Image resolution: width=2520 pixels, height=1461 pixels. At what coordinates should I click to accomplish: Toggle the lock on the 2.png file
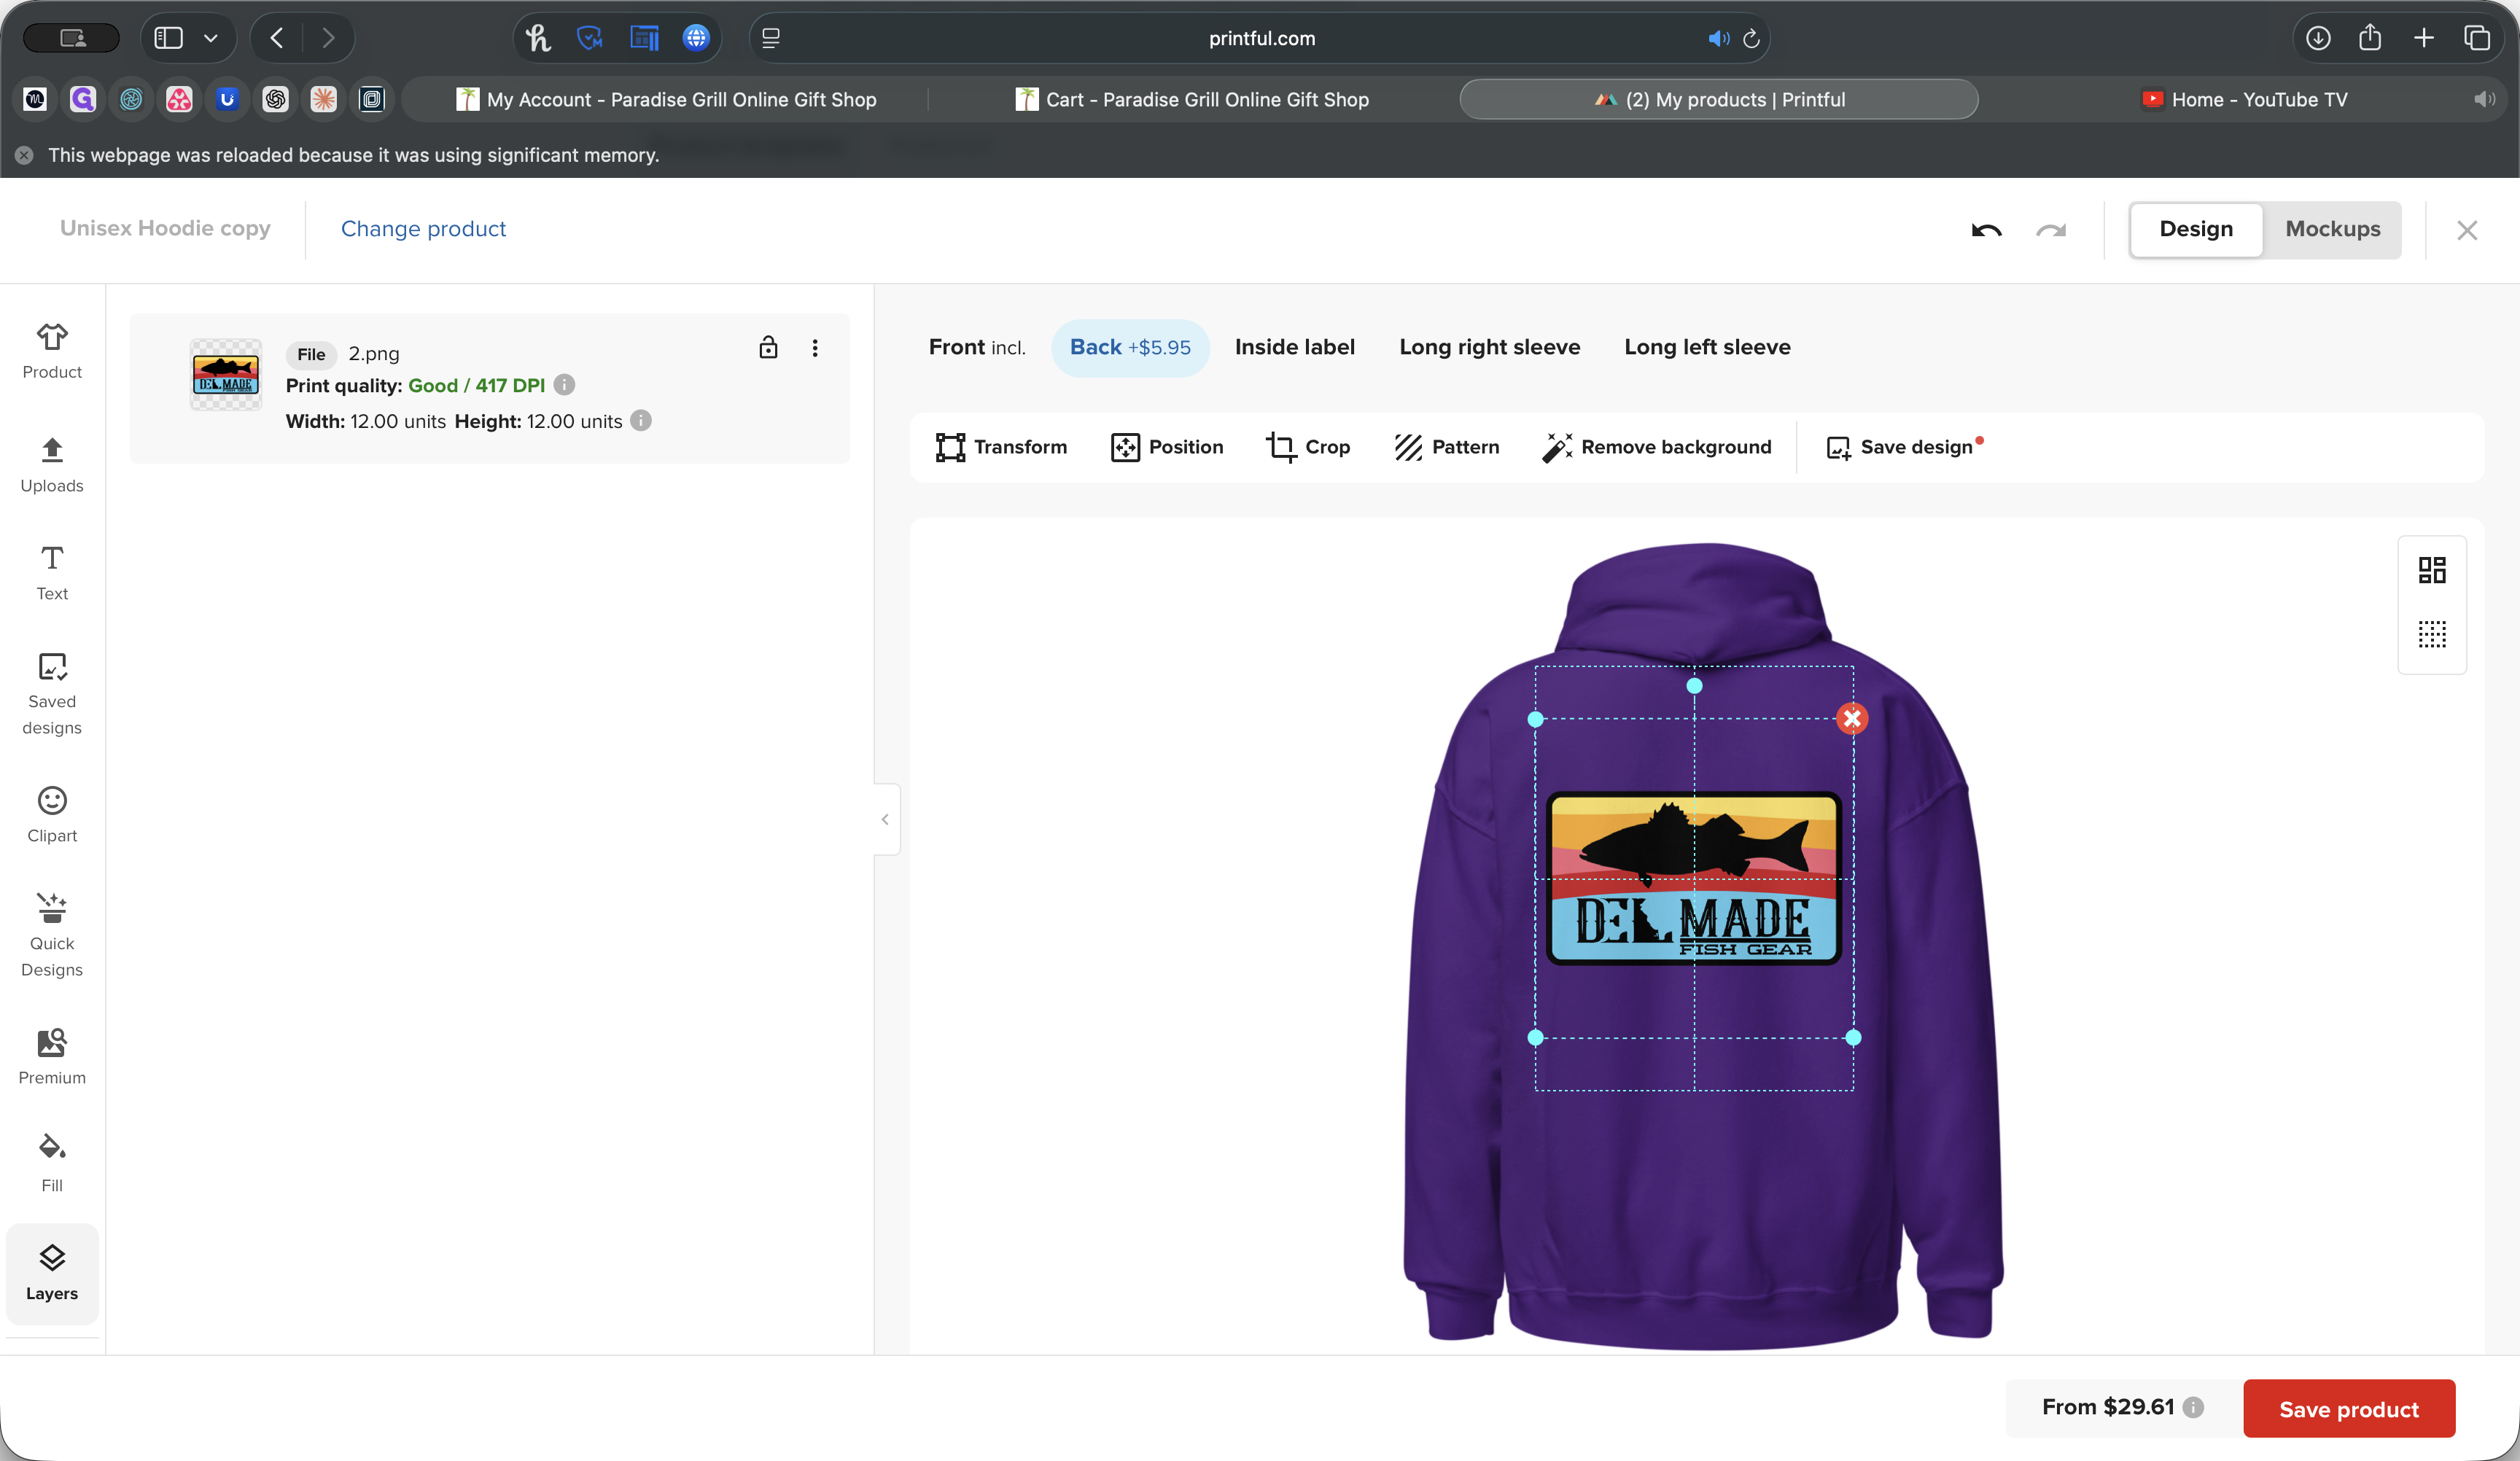coord(768,349)
